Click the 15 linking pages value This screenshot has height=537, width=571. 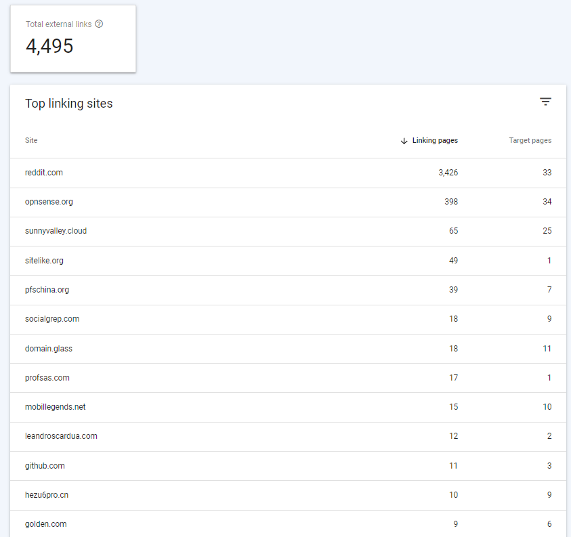coord(453,407)
